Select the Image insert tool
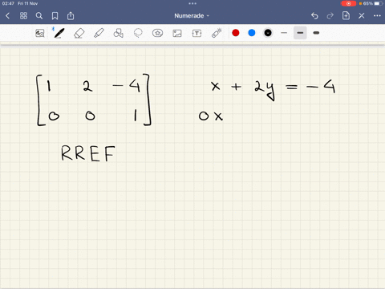This screenshot has width=385, height=289. (x=177, y=33)
